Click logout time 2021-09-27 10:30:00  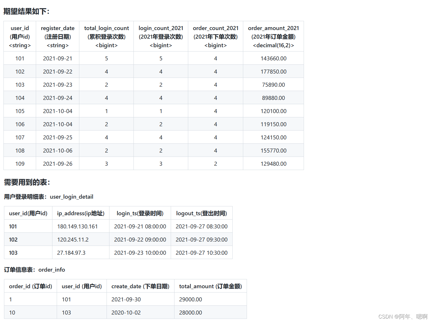(202, 253)
